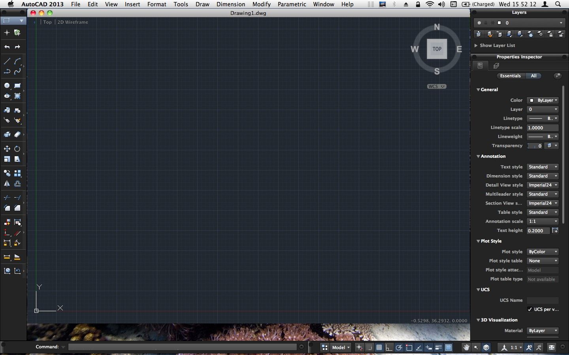Click the TOP face of the ViewCube
This screenshot has height=355, width=569.
click(437, 49)
